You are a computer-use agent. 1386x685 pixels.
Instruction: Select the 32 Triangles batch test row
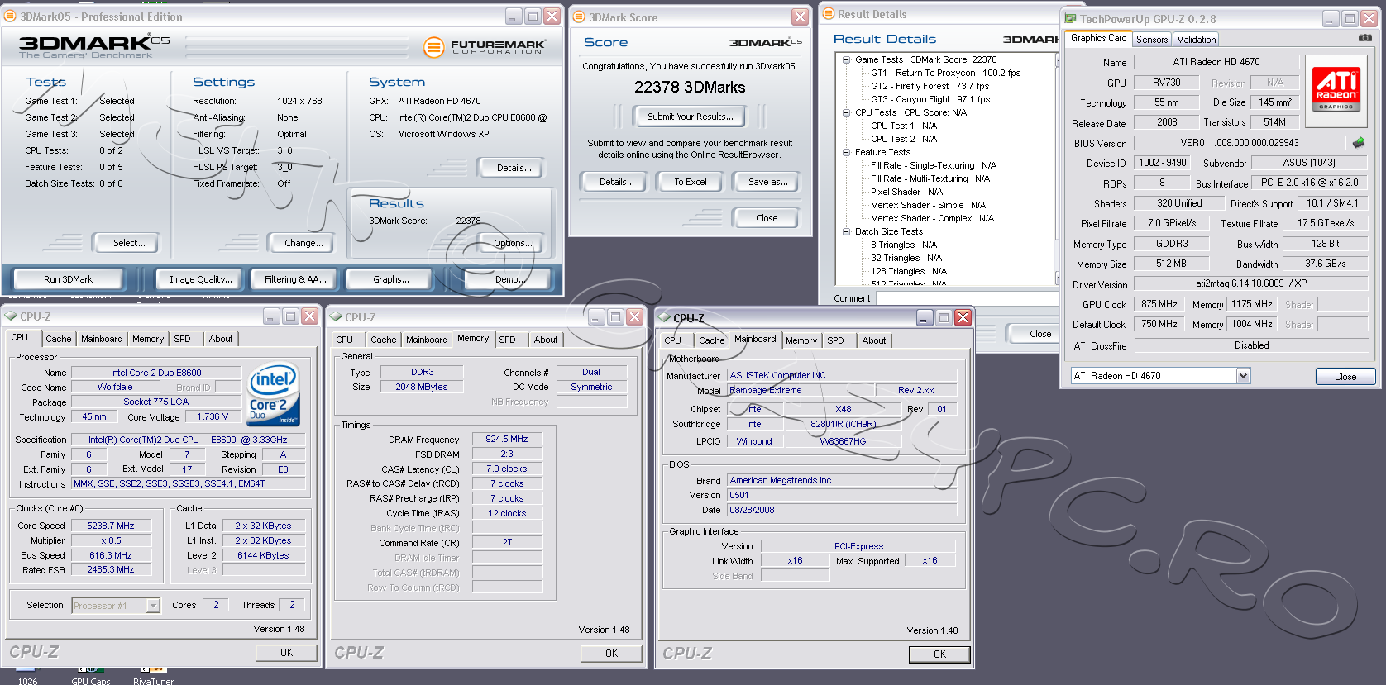click(906, 258)
